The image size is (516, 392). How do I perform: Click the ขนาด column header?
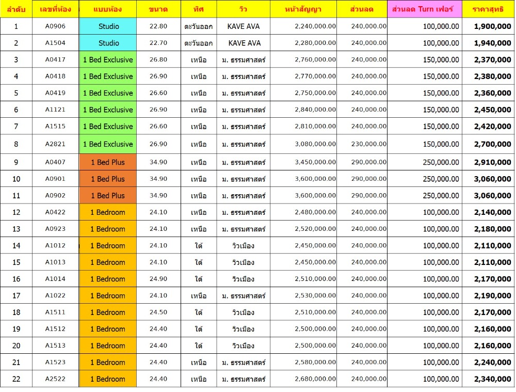click(158, 9)
